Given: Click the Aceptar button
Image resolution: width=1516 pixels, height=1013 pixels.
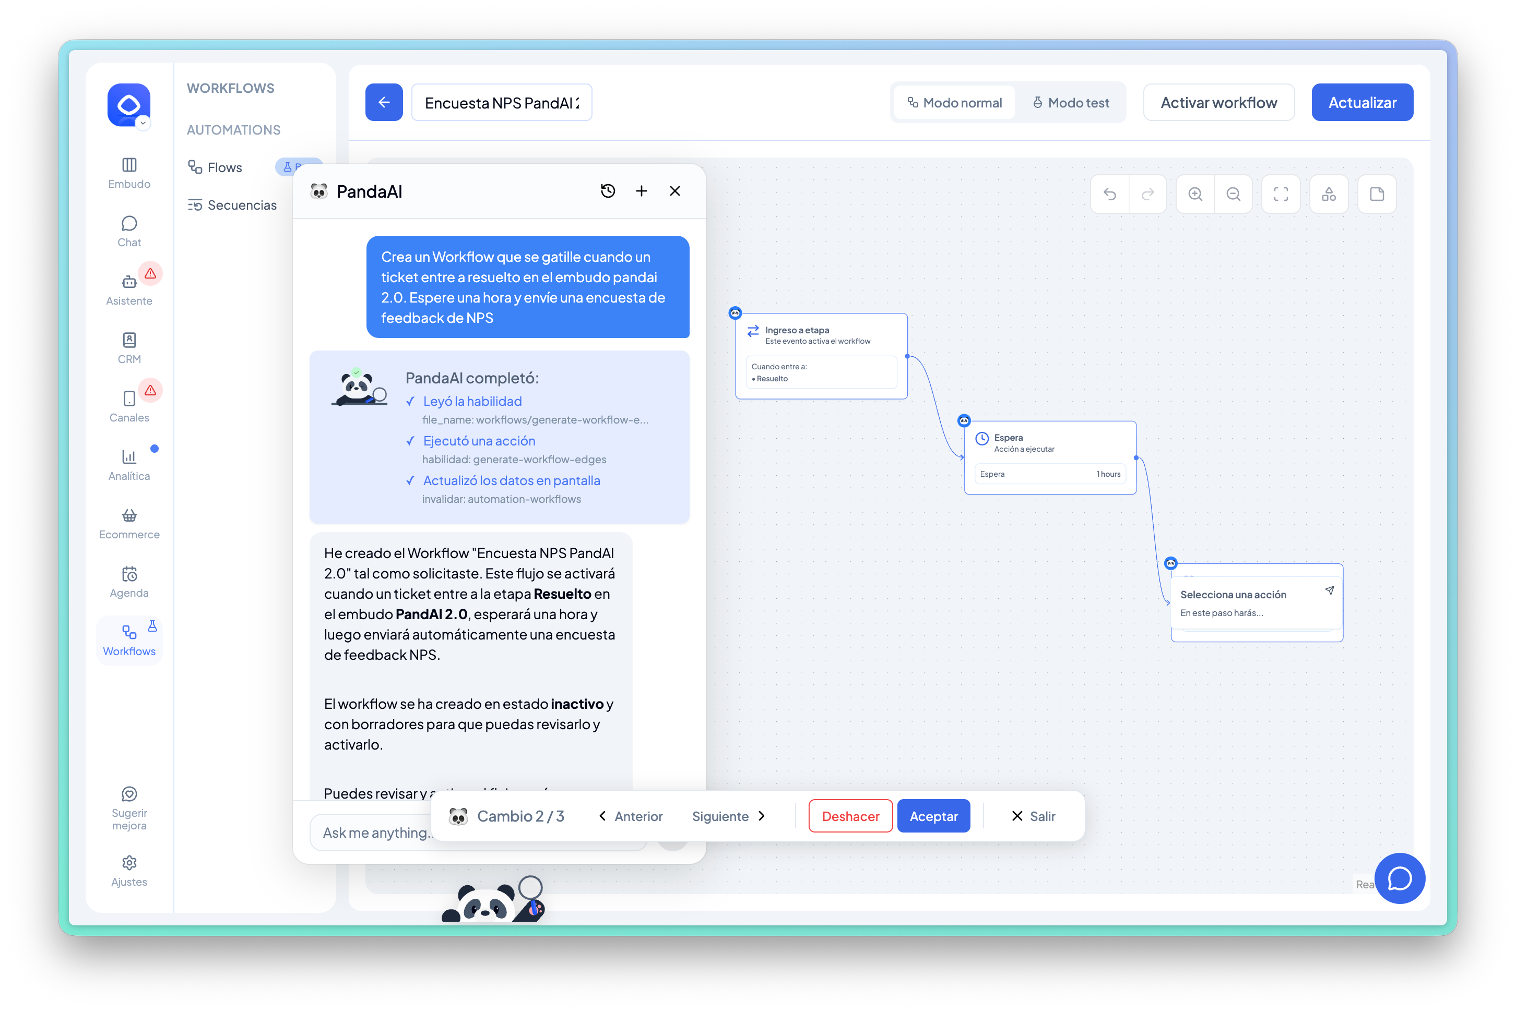Looking at the screenshot, I should 933,816.
